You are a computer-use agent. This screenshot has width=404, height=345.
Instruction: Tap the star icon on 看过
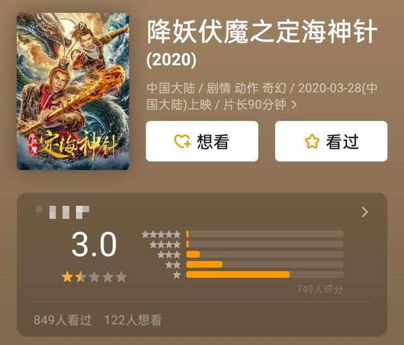coord(312,141)
